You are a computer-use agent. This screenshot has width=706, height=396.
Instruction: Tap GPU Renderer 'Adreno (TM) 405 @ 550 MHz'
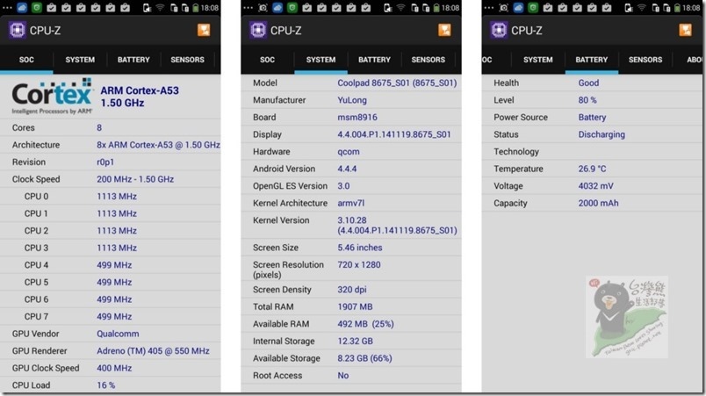(x=153, y=351)
